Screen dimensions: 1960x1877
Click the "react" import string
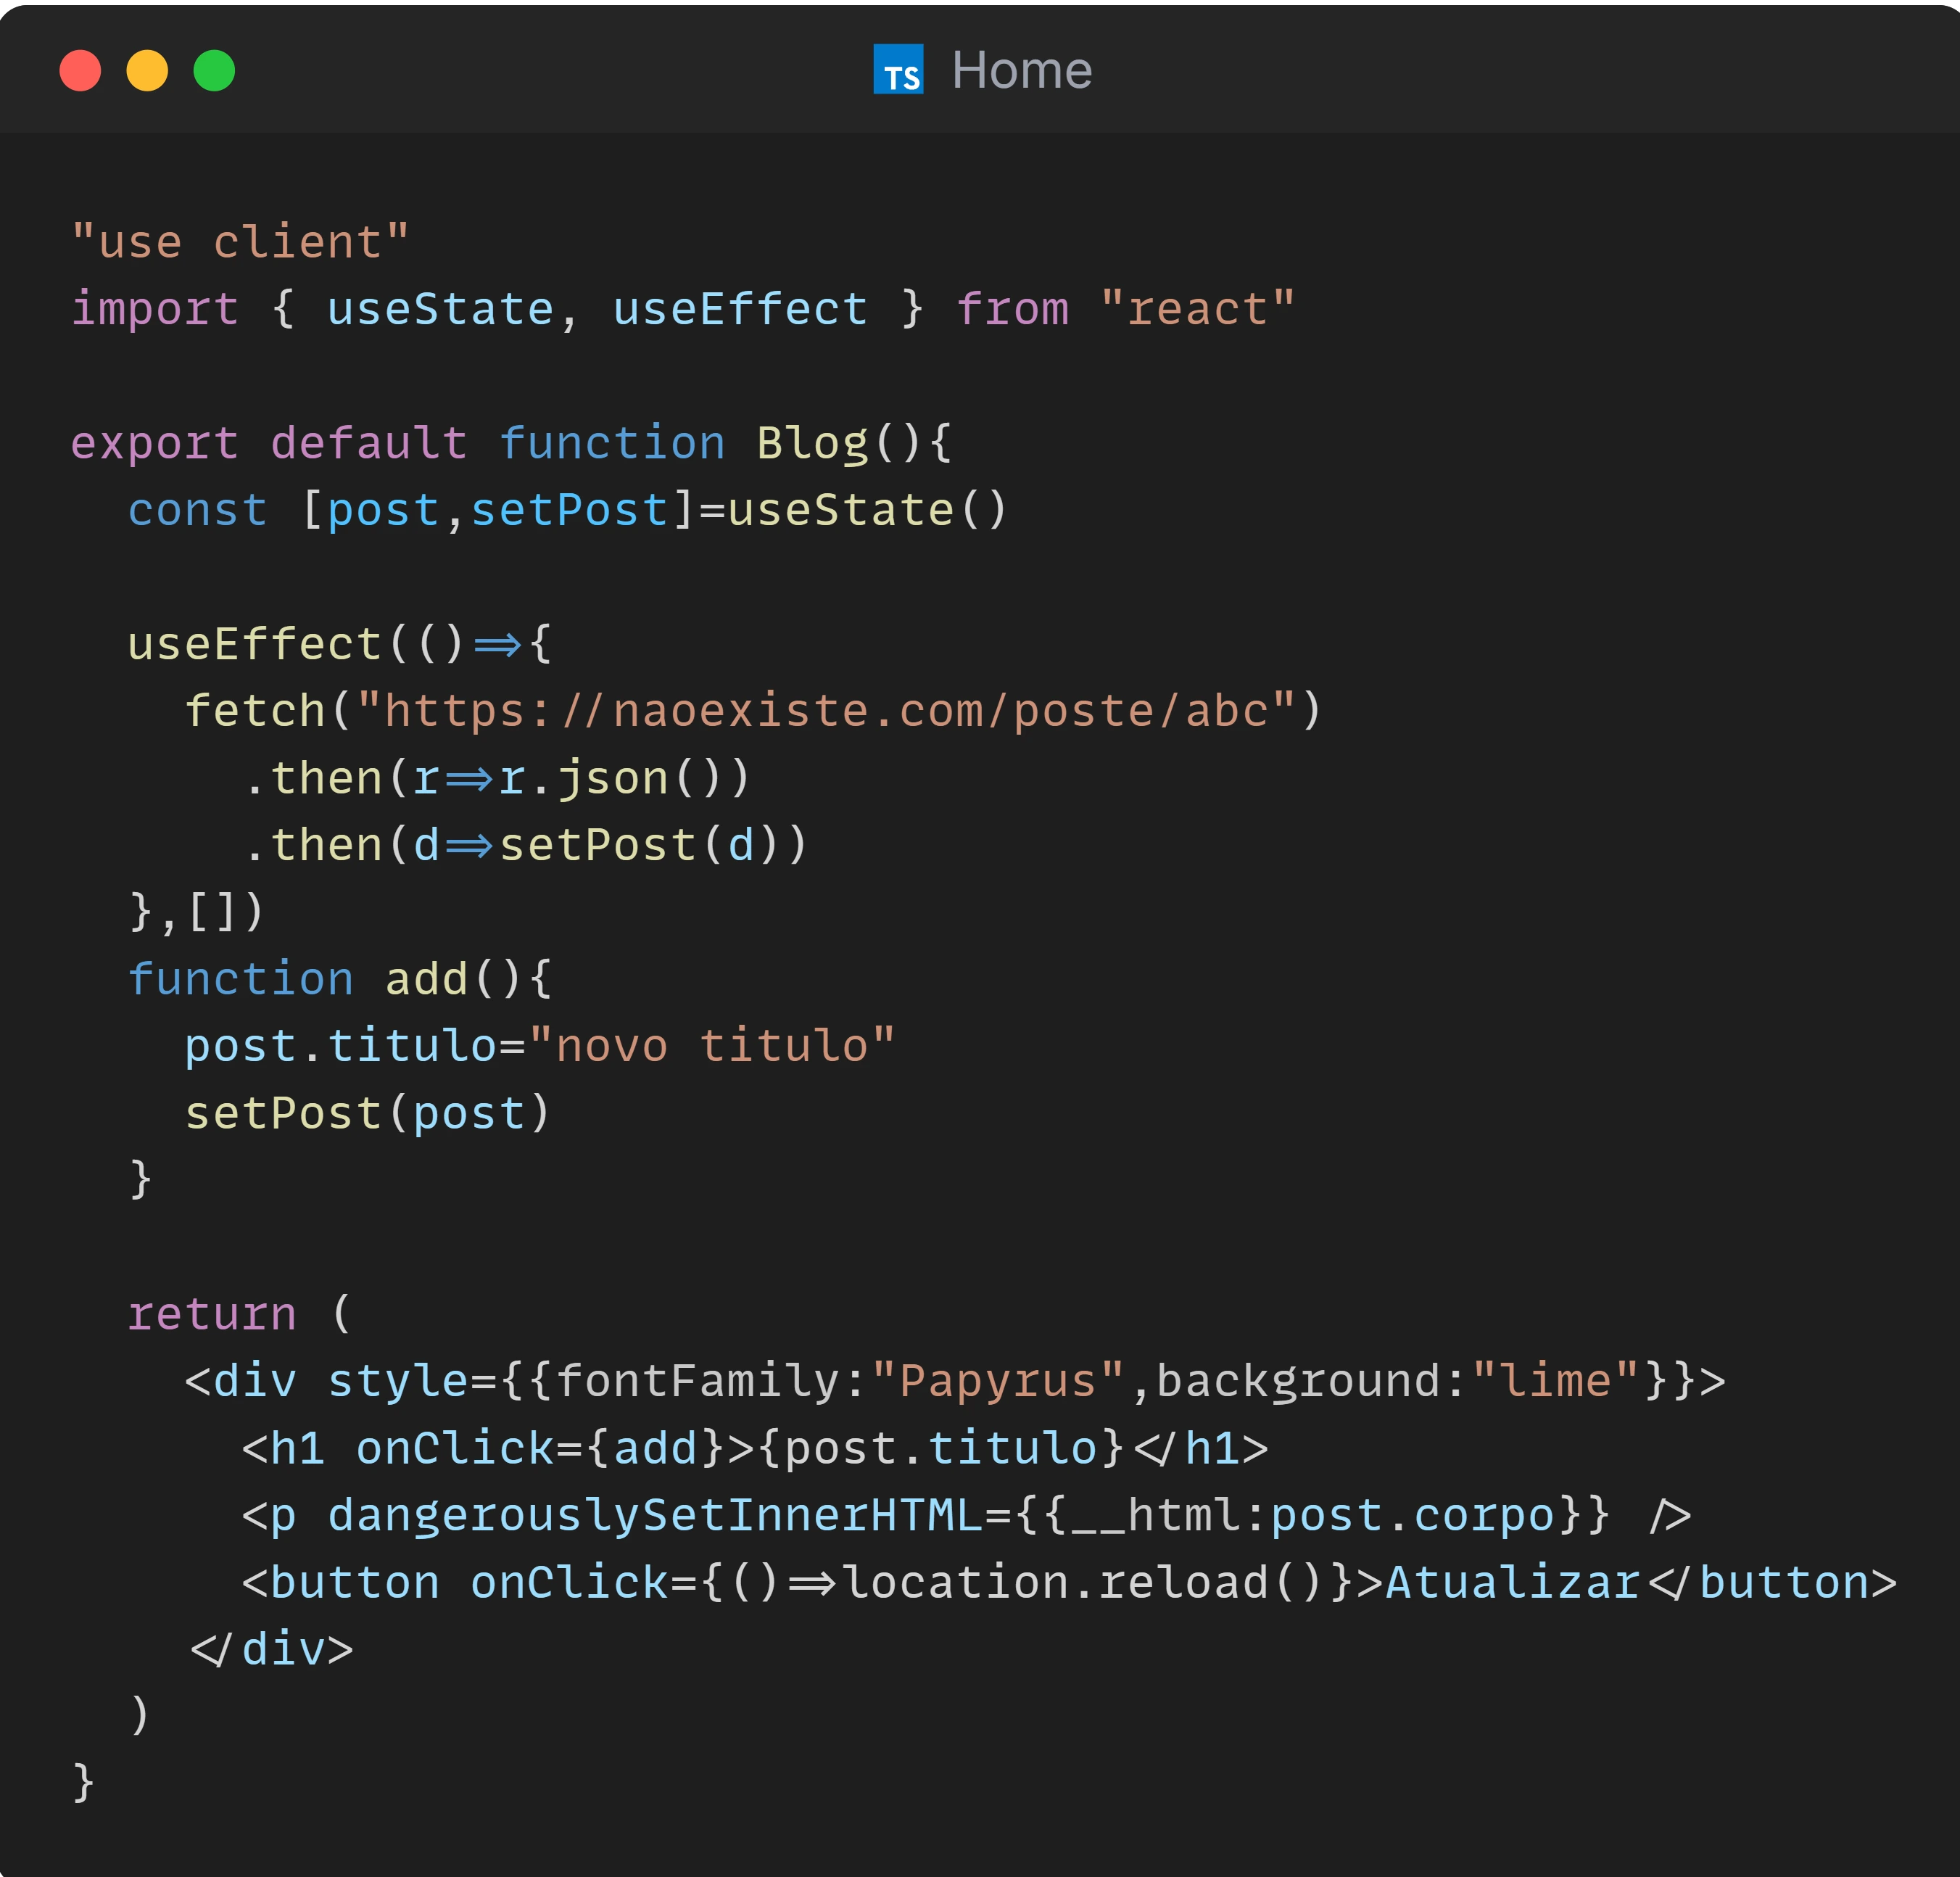(1197, 309)
